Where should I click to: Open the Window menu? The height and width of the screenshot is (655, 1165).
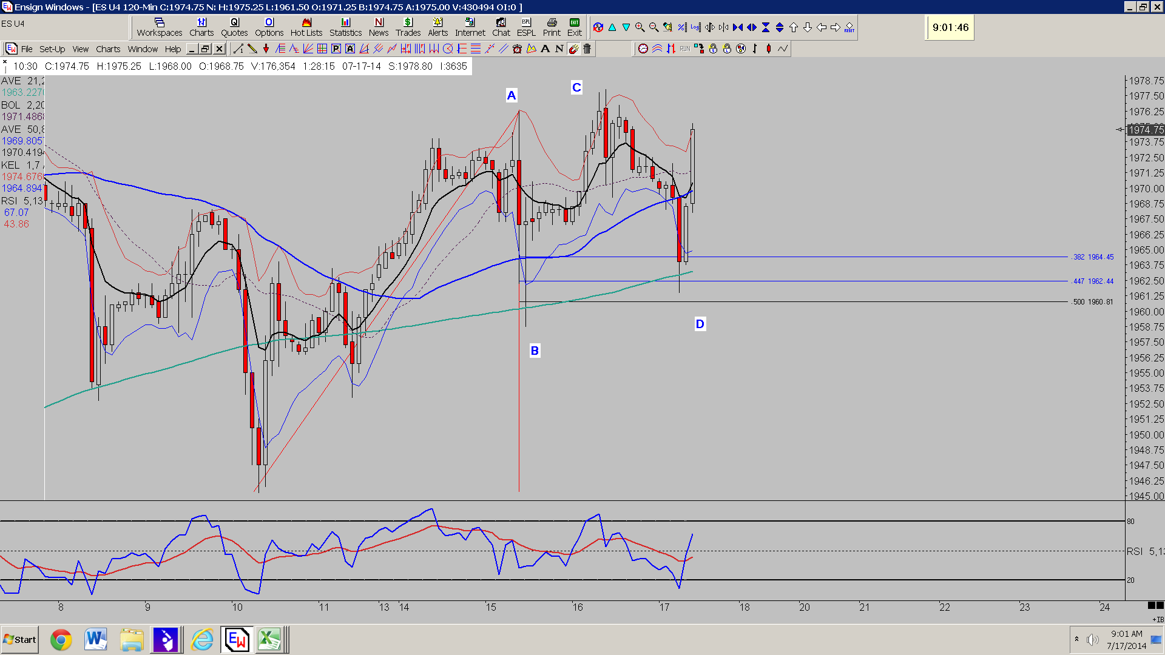click(x=143, y=49)
